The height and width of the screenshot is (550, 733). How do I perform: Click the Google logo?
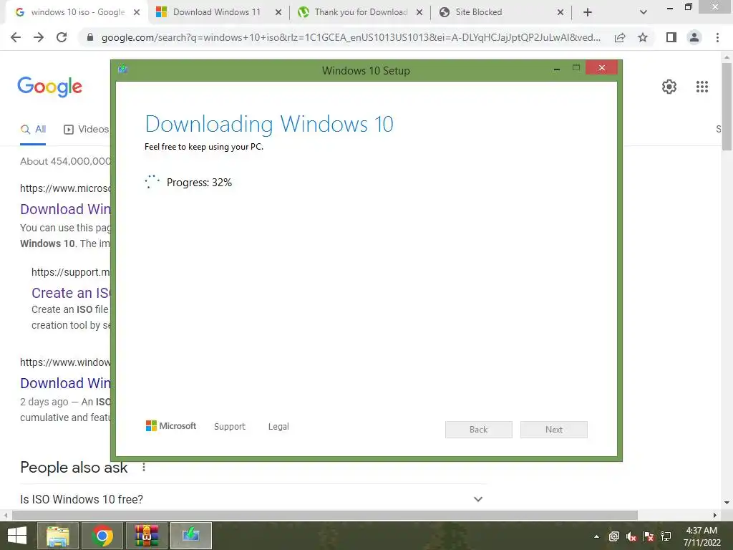pos(49,87)
